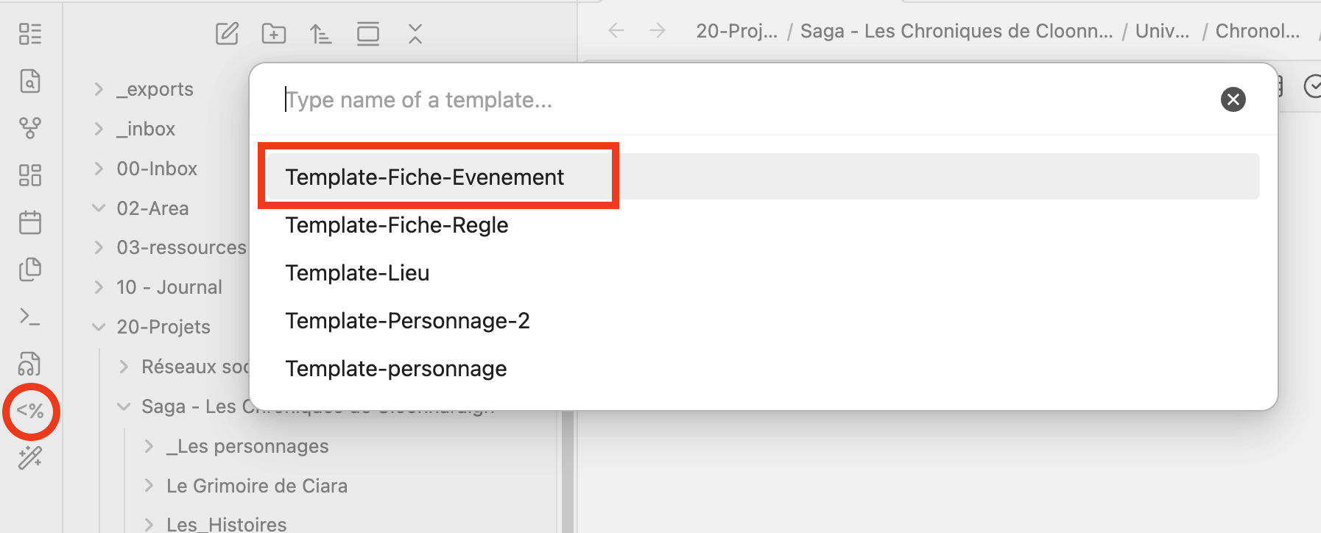Open Le Grimoire de Ciara folder
The height and width of the screenshot is (533, 1321).
coord(256,486)
